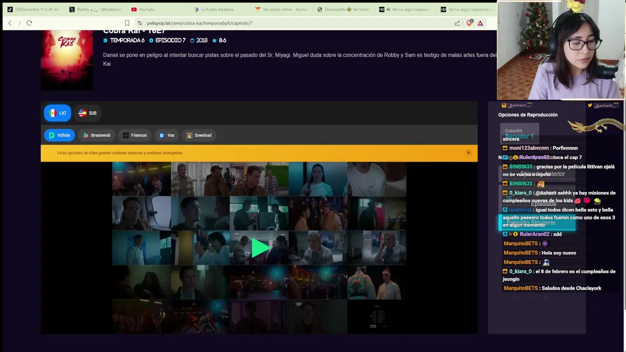Open first Ver La saga Crepúsculo tab
Screen dimensions: 626x352
[405, 9]
